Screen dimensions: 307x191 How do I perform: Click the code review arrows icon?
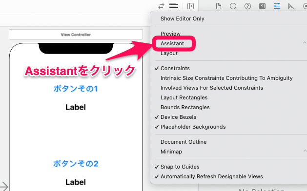coord(162,6)
